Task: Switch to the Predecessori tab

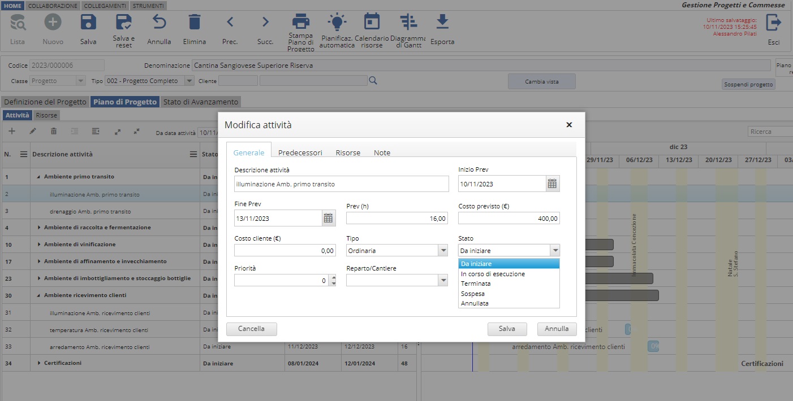Action: click(300, 152)
